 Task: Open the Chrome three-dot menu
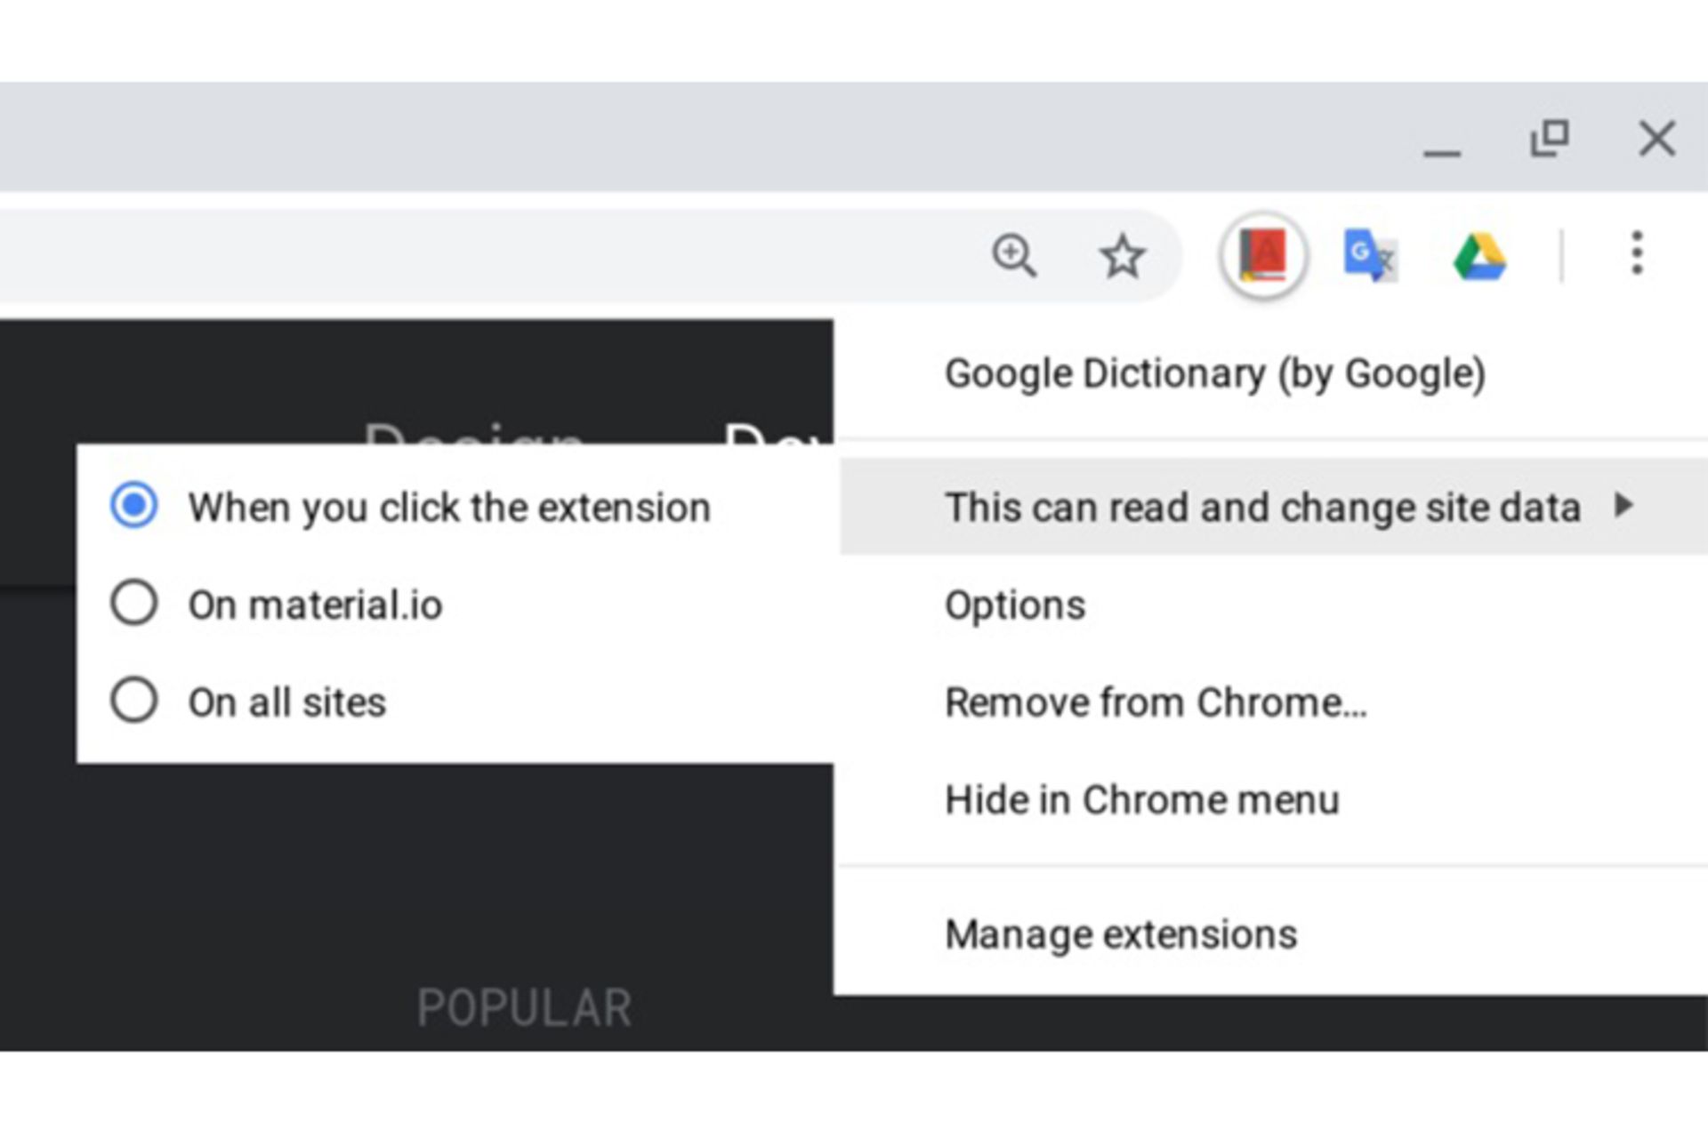click(x=1636, y=254)
